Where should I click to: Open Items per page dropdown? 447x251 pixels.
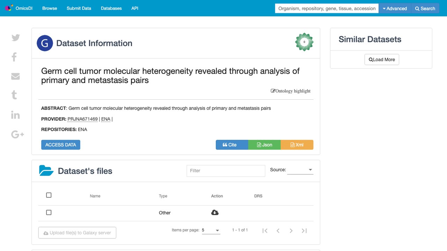(x=211, y=230)
